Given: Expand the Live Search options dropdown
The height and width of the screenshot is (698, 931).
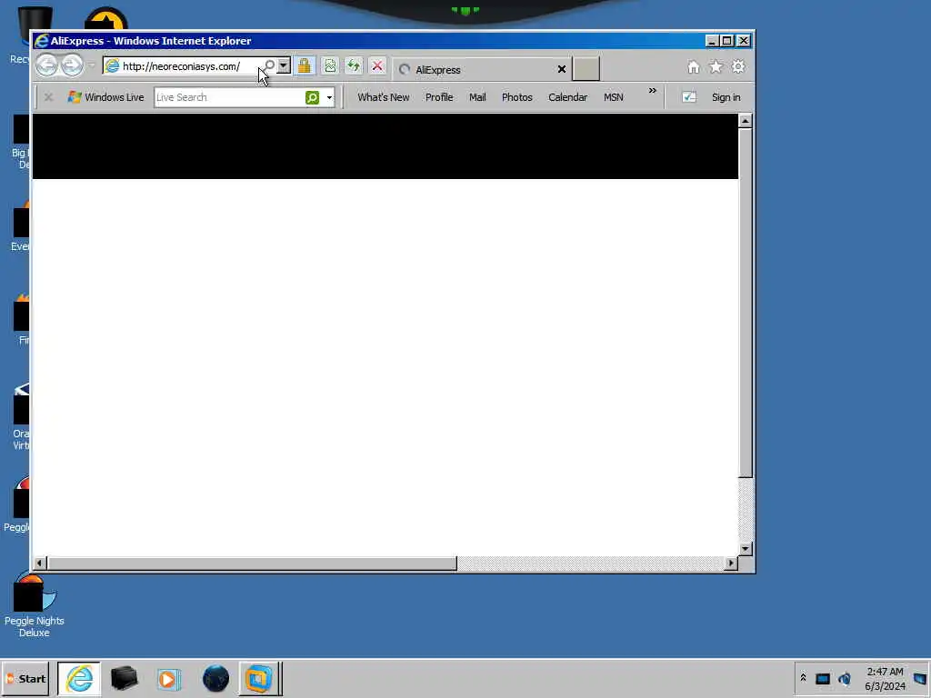Looking at the screenshot, I should pos(329,97).
